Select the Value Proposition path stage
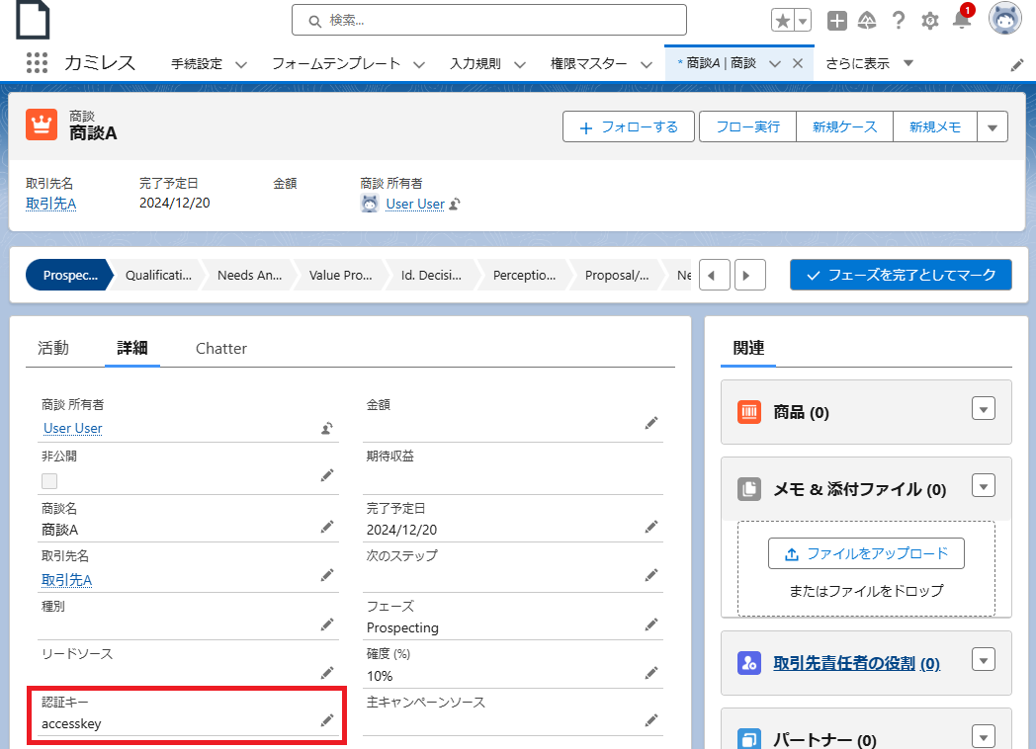 (x=341, y=276)
